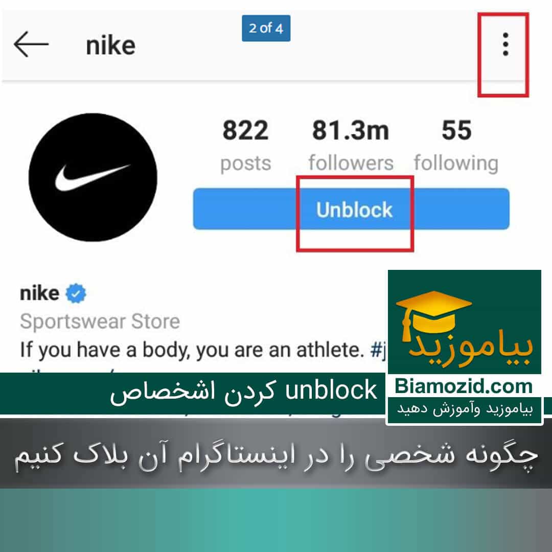Click the Nike swoosh profile picture
Screen dimensions: 552x552
pos(93,177)
